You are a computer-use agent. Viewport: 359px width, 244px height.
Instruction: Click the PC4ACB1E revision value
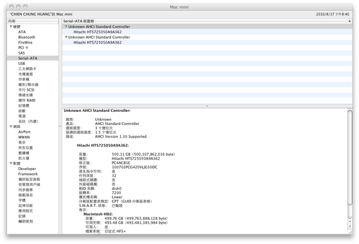pyautogui.click(x=121, y=163)
